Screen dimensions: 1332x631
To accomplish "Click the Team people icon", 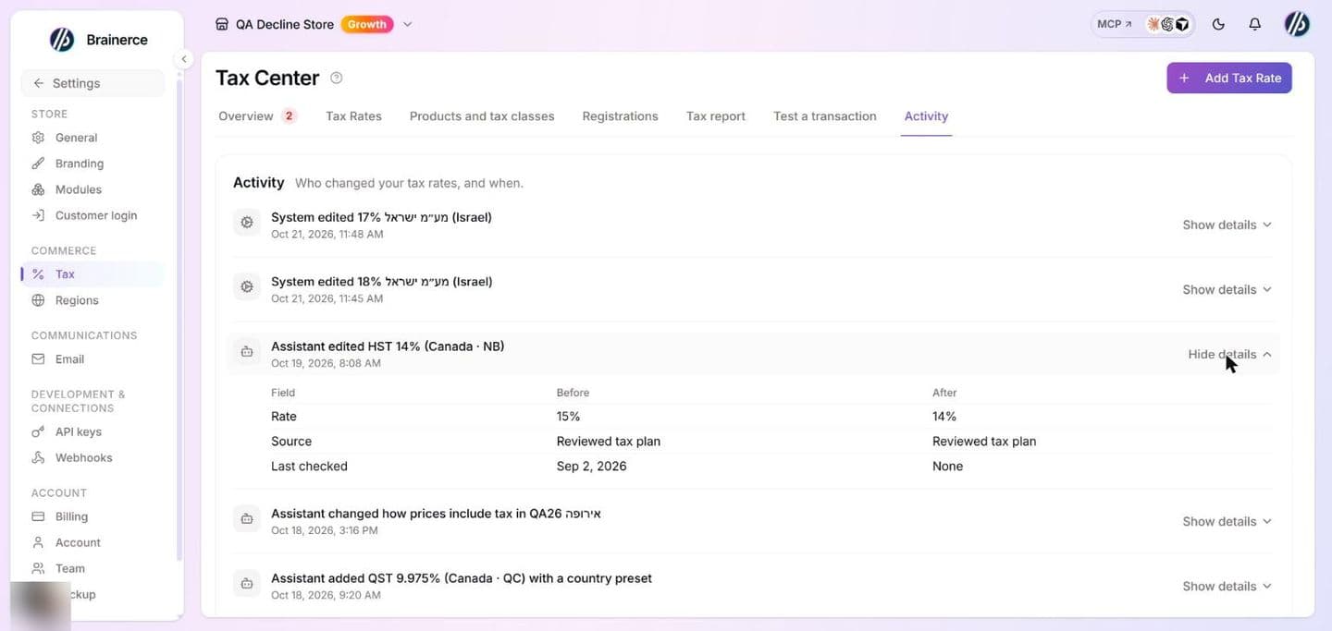I will [38, 568].
